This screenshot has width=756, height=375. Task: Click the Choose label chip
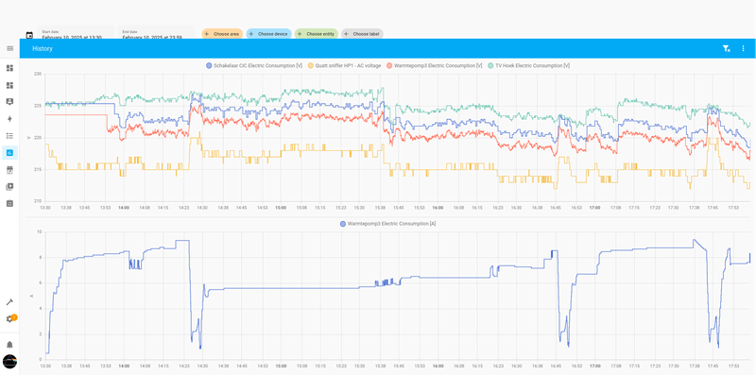(362, 34)
